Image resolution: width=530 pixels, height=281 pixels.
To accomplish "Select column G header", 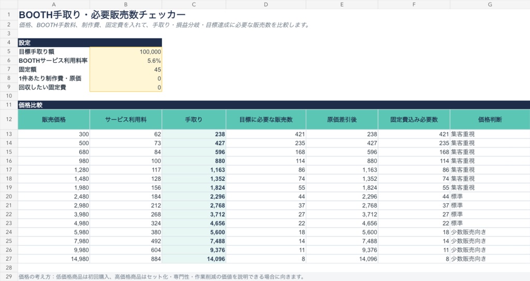I will [490, 4].
